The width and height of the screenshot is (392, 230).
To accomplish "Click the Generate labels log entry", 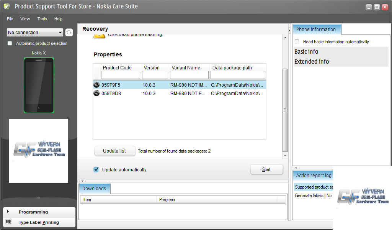I will [313, 195].
